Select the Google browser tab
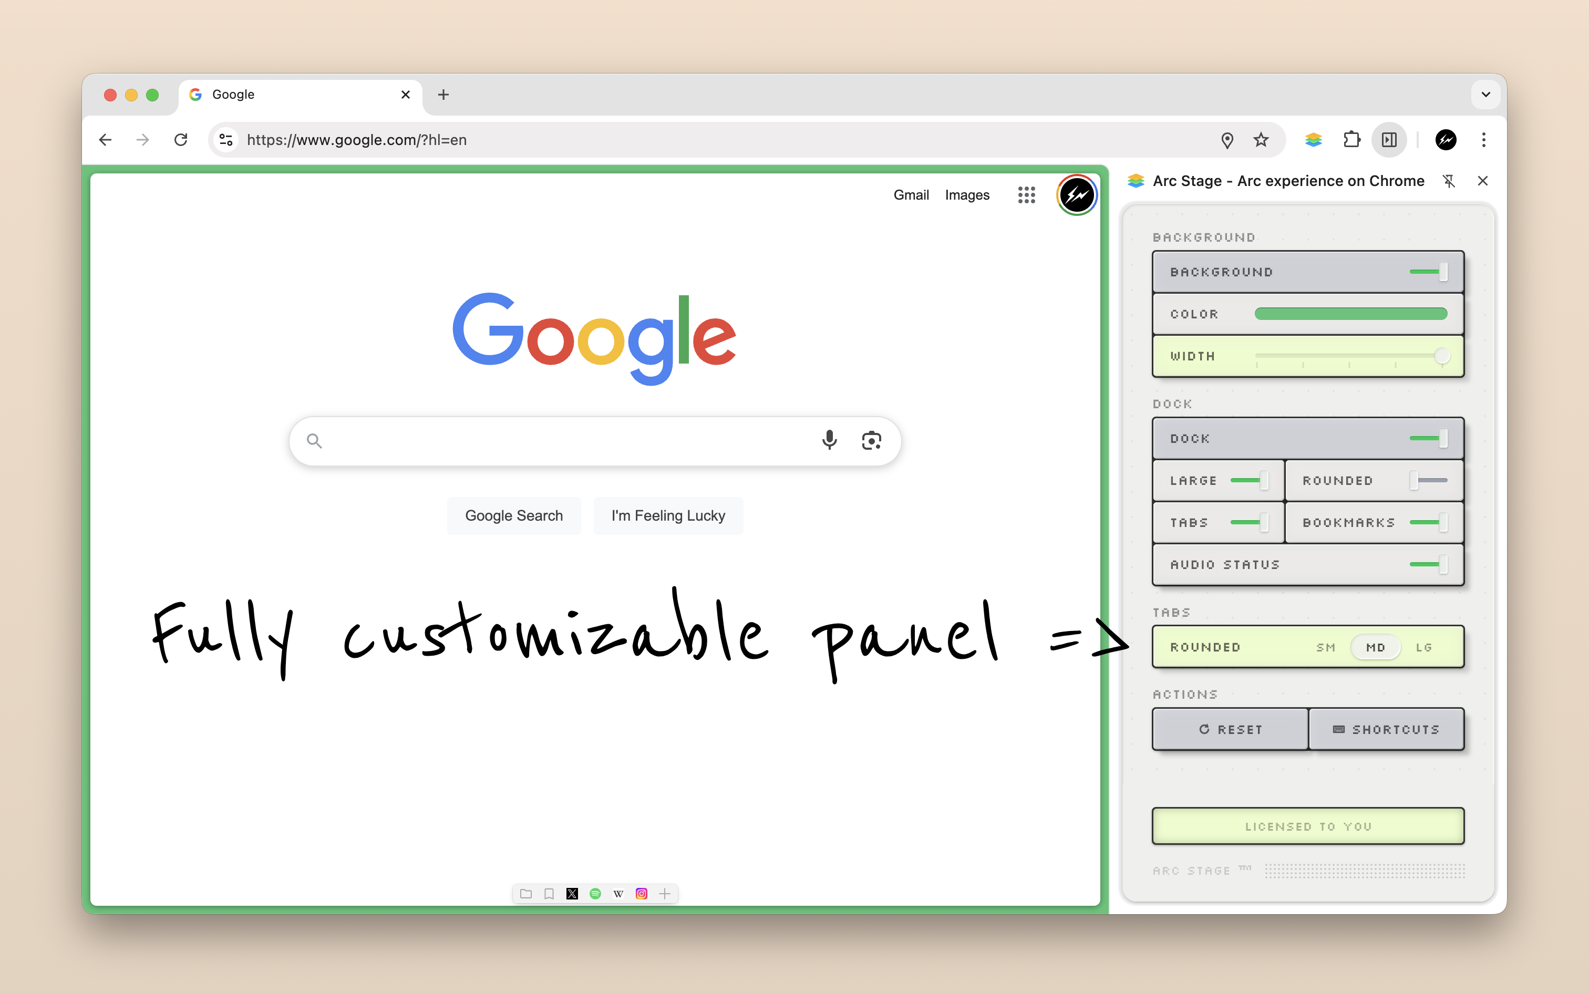The width and height of the screenshot is (1589, 993). click(x=300, y=95)
